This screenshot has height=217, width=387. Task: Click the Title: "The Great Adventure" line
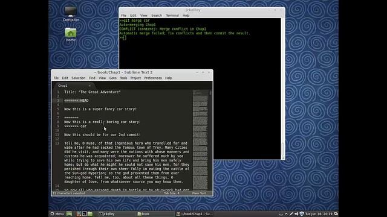click(x=93, y=92)
